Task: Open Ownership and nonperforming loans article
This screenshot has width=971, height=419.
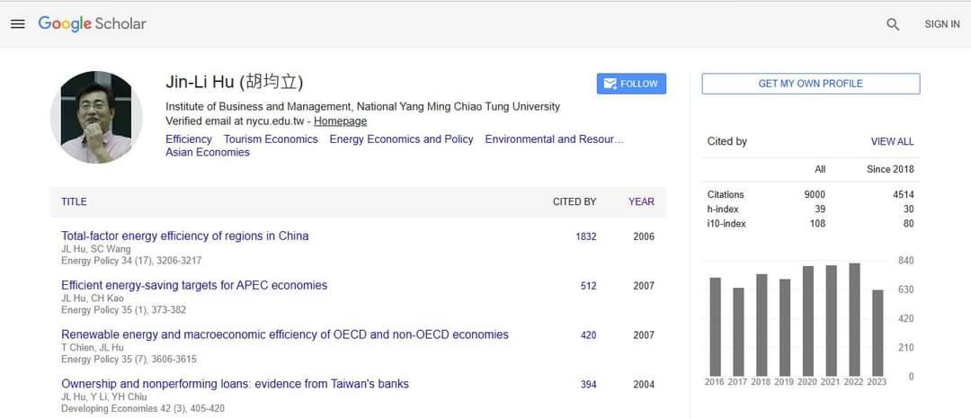Action: [235, 384]
